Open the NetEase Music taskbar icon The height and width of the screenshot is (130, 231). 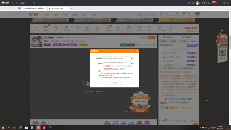coord(44,127)
